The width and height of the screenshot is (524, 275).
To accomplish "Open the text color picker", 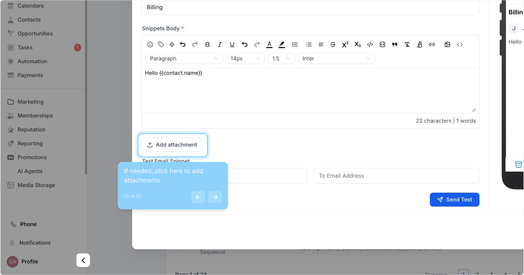I will tap(269, 45).
